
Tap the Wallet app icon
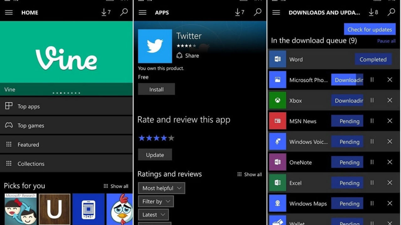[278, 220]
